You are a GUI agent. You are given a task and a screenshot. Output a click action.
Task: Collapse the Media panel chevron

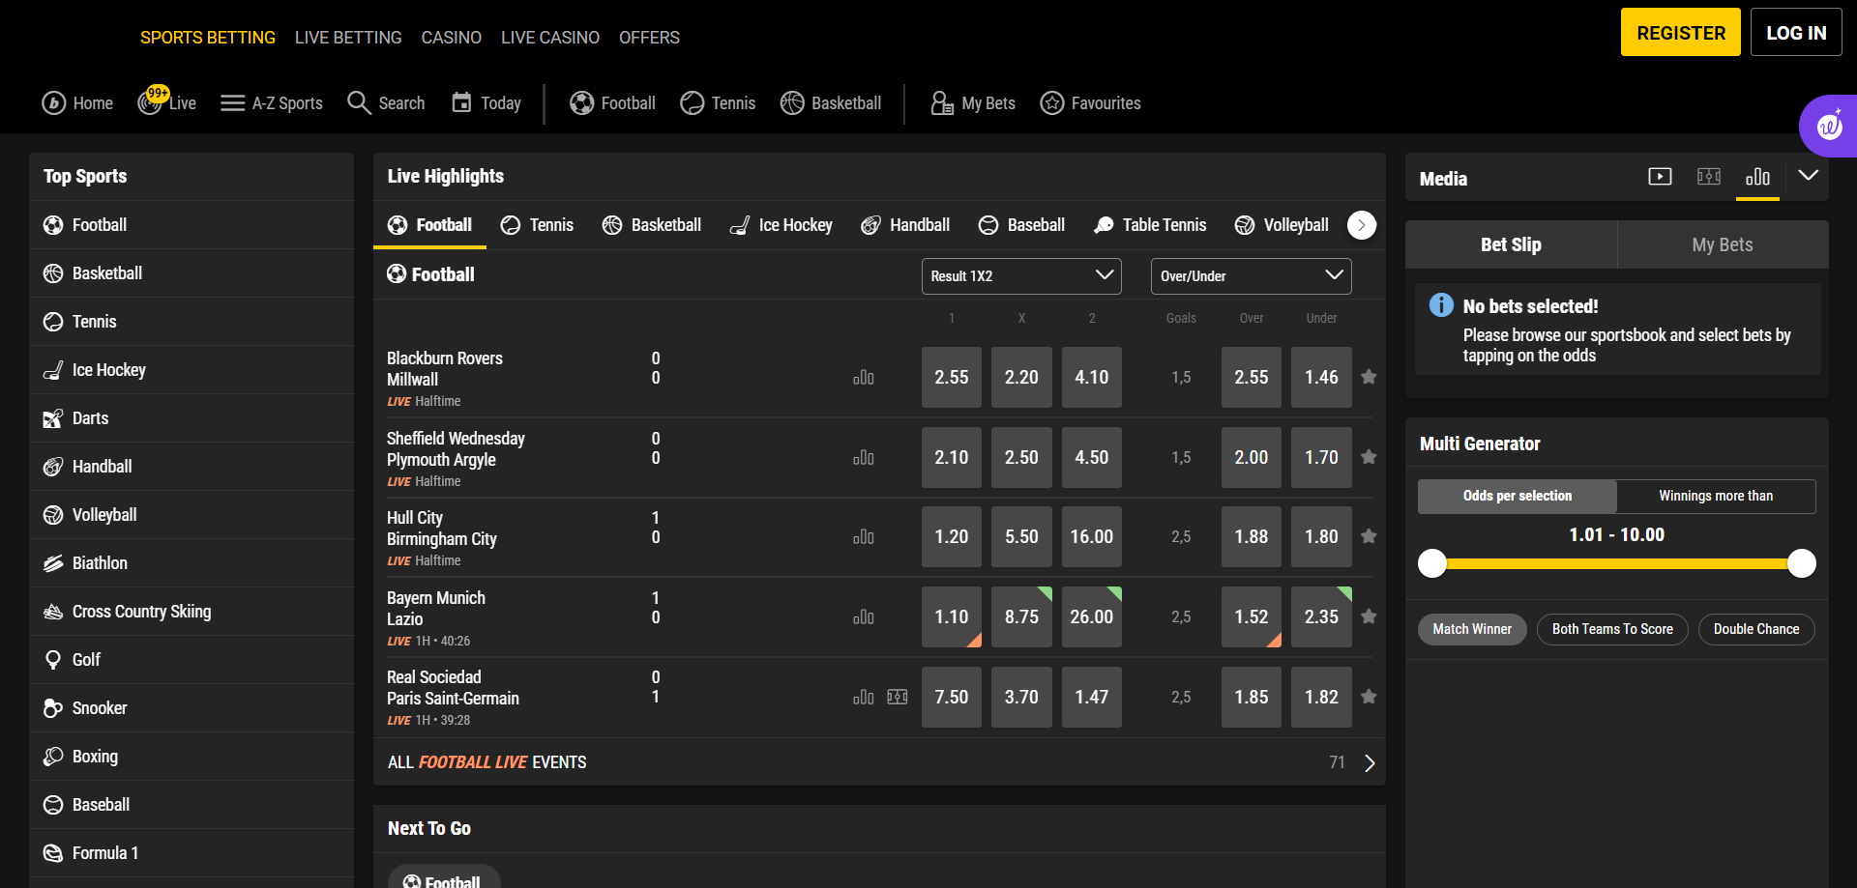click(x=1808, y=176)
